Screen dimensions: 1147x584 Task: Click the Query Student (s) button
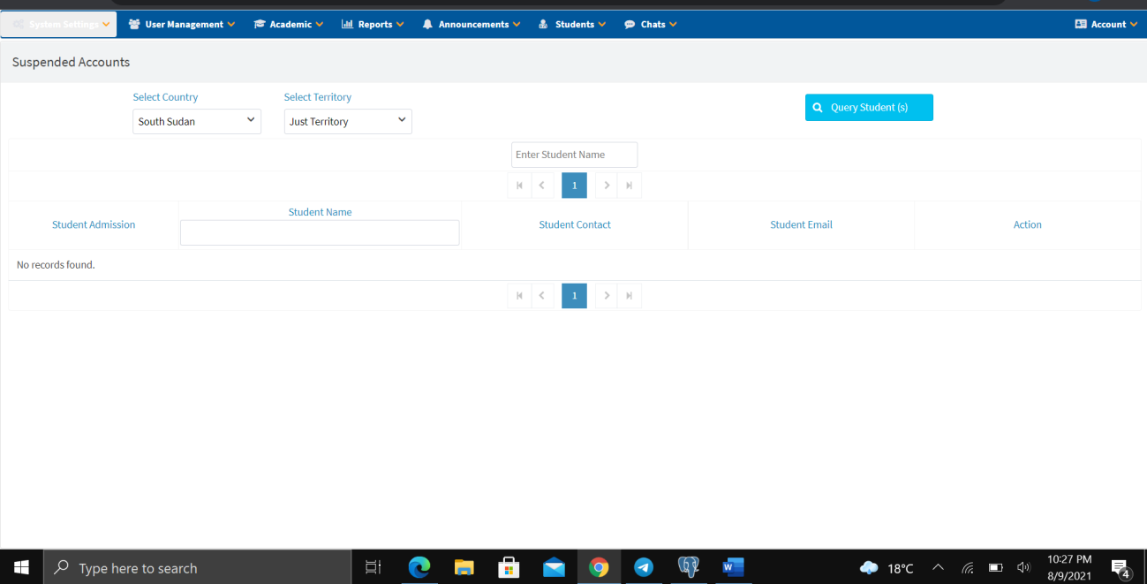869,108
